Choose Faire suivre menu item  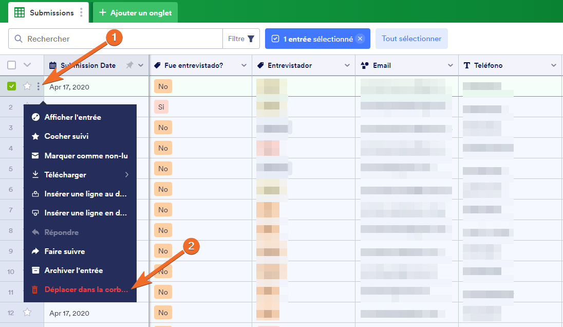[x=80, y=251]
